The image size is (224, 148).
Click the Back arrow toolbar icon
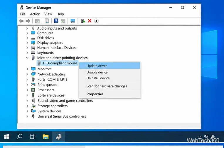tap(21, 21)
